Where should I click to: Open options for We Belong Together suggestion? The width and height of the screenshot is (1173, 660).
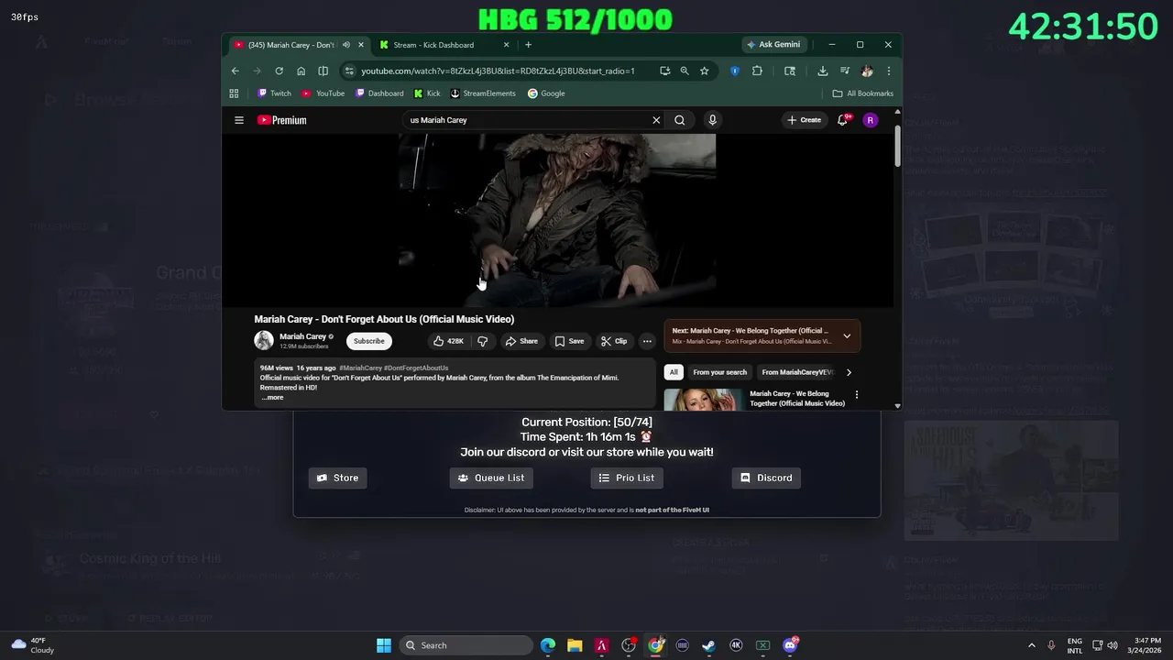click(x=857, y=395)
